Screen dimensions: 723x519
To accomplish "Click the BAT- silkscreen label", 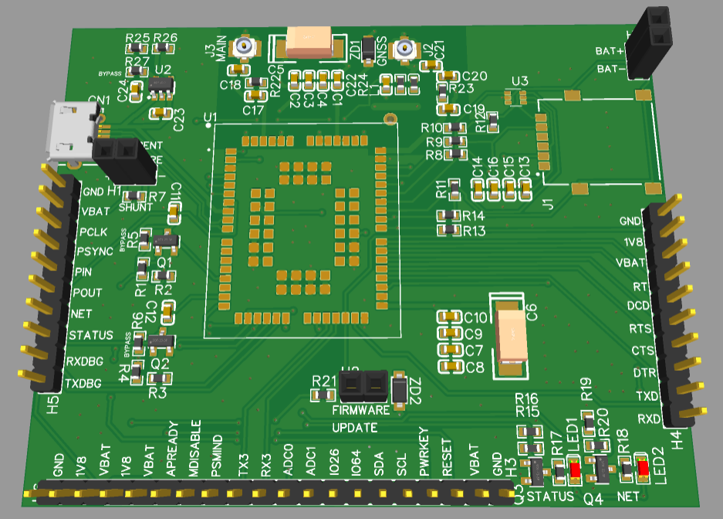I will [x=612, y=69].
